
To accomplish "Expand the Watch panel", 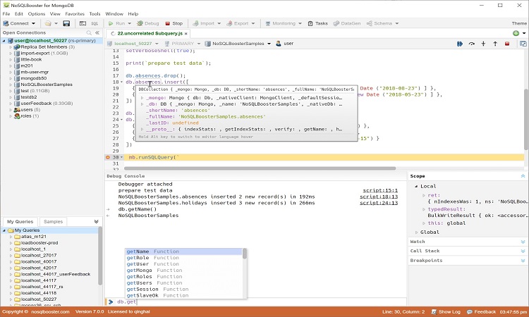I will click(x=523, y=242).
